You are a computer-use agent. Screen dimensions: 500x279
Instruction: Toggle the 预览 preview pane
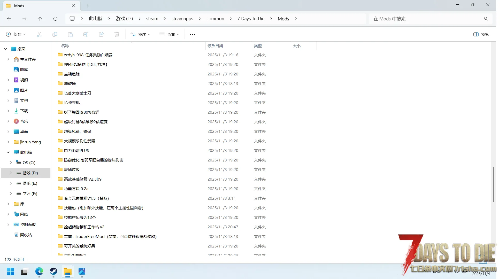click(481, 34)
